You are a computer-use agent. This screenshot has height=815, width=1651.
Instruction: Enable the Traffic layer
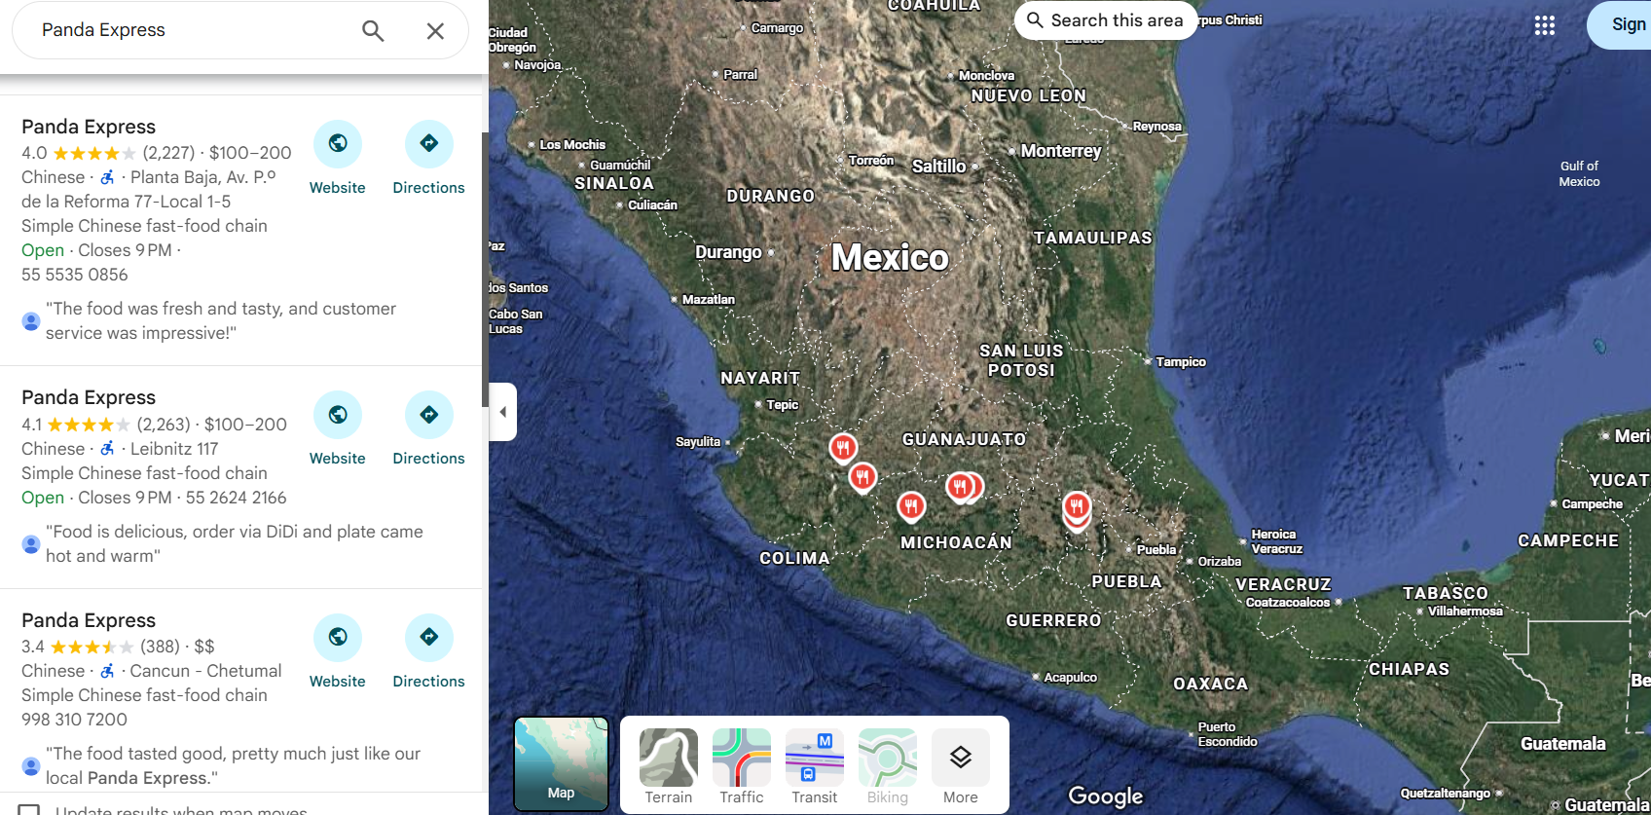(742, 766)
